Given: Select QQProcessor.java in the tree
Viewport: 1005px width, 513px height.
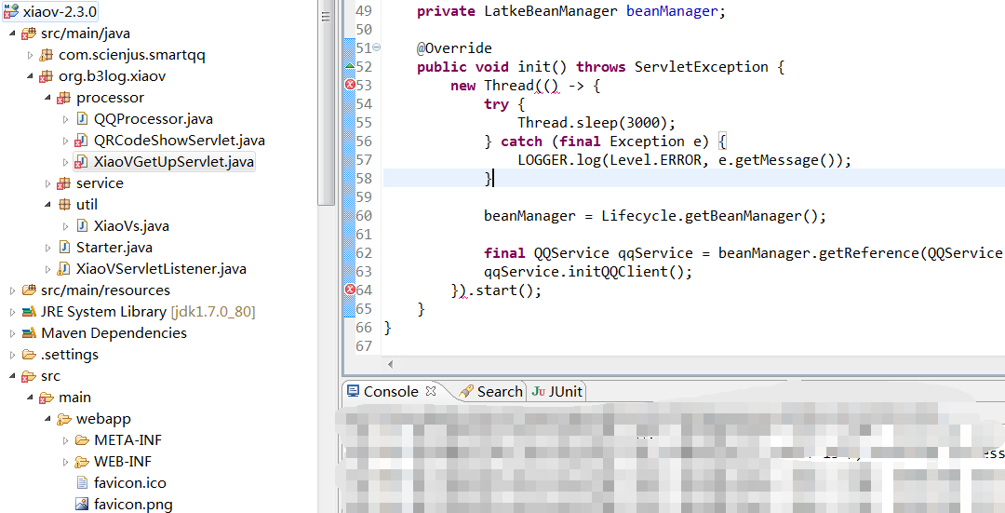Looking at the screenshot, I should (x=153, y=119).
